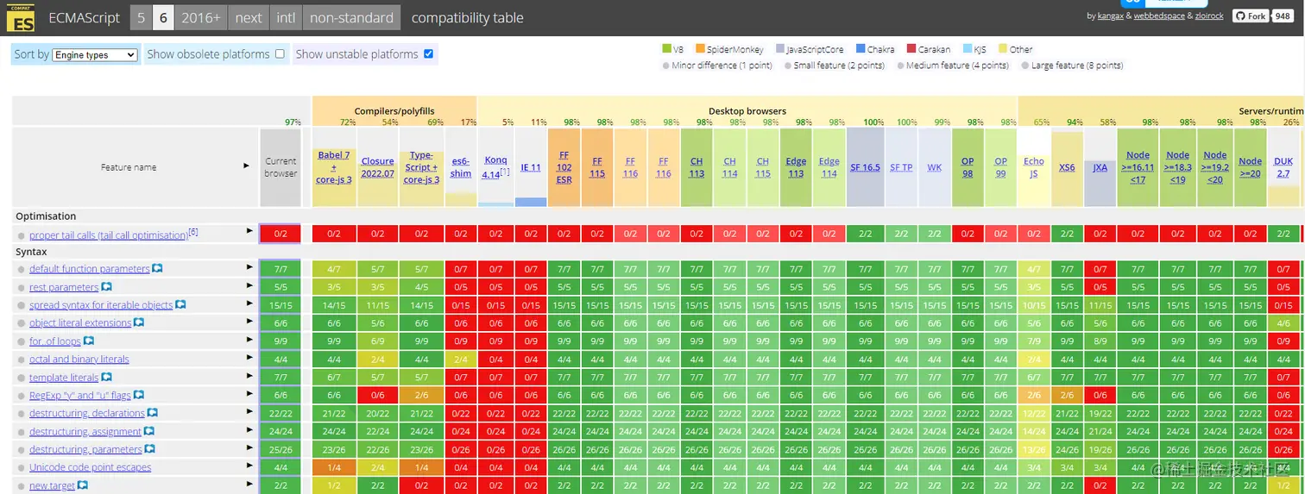Click the XS6 column header
The width and height of the screenshot is (1305, 494).
point(1067,167)
